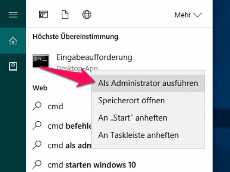Screen dimensions: 230x172
Task: Expand the Mehr dropdown
Action: point(188,15)
